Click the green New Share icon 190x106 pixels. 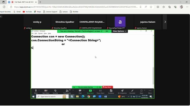[x=90, y=91]
